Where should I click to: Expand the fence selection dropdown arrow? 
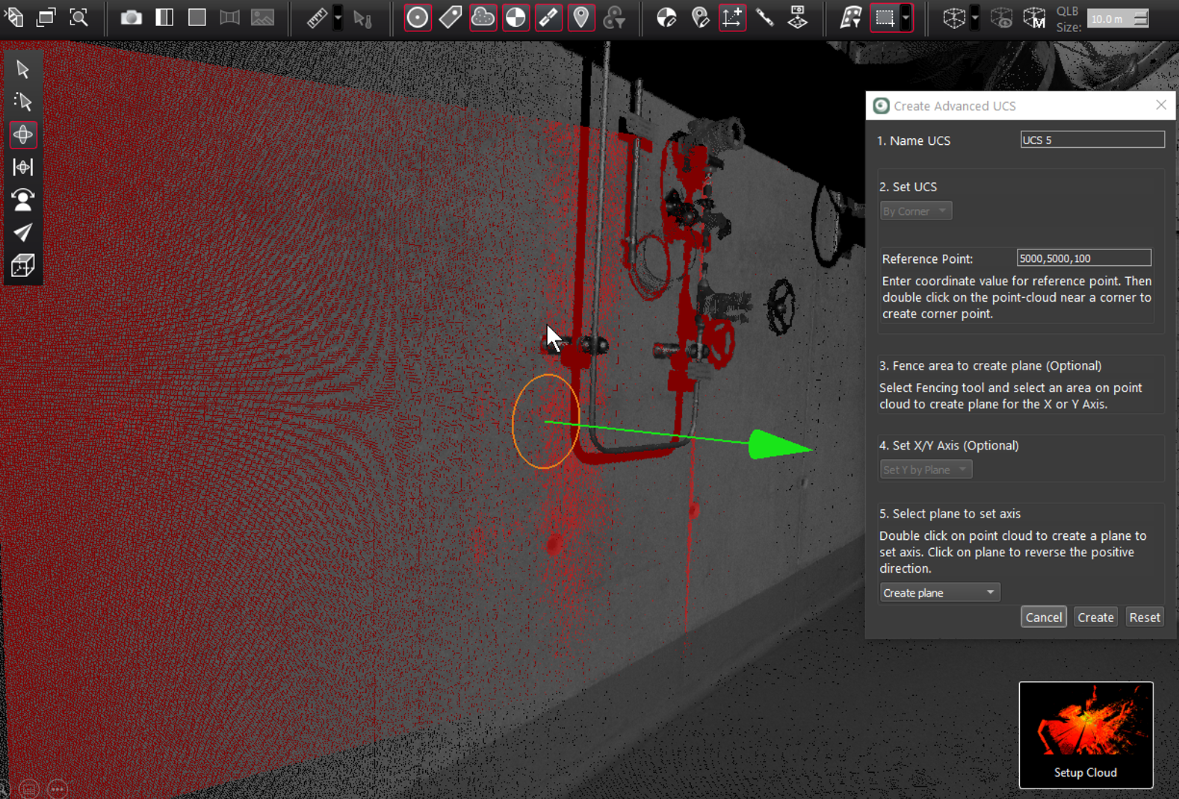906,17
